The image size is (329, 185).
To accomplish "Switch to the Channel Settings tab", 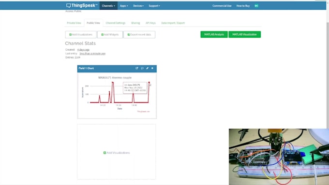I will pos(116,23).
